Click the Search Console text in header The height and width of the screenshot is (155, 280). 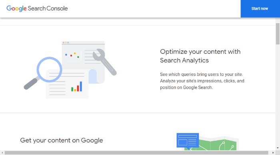click(x=48, y=8)
